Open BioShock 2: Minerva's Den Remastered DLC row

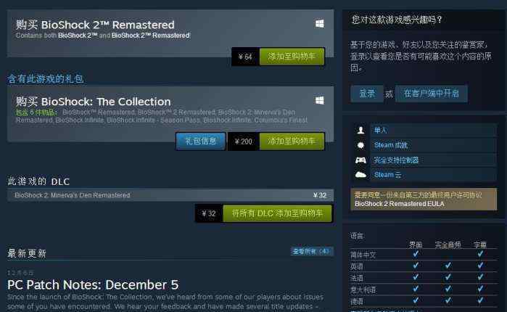coord(170,195)
